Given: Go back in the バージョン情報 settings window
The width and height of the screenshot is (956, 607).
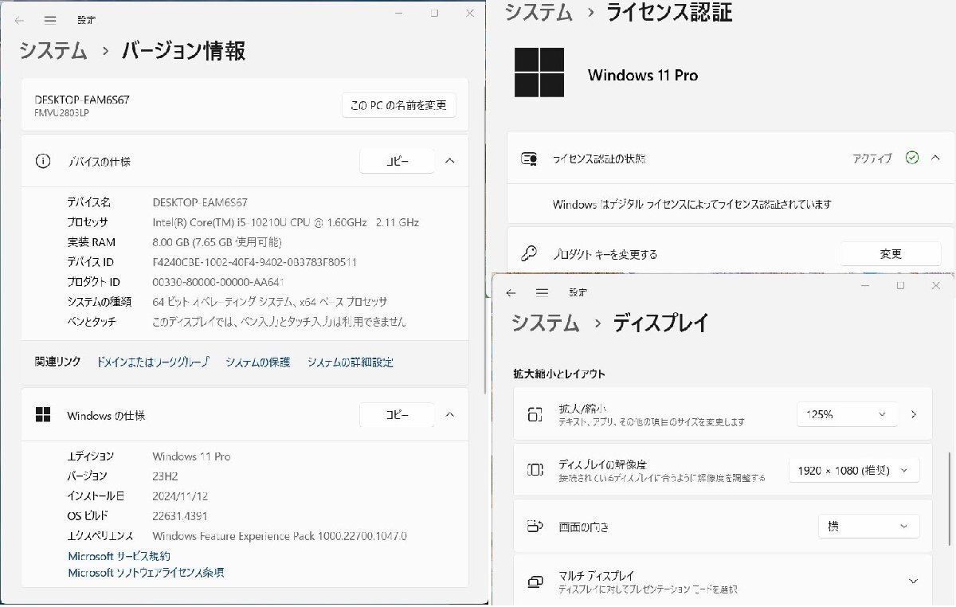Looking at the screenshot, I should (20, 20).
